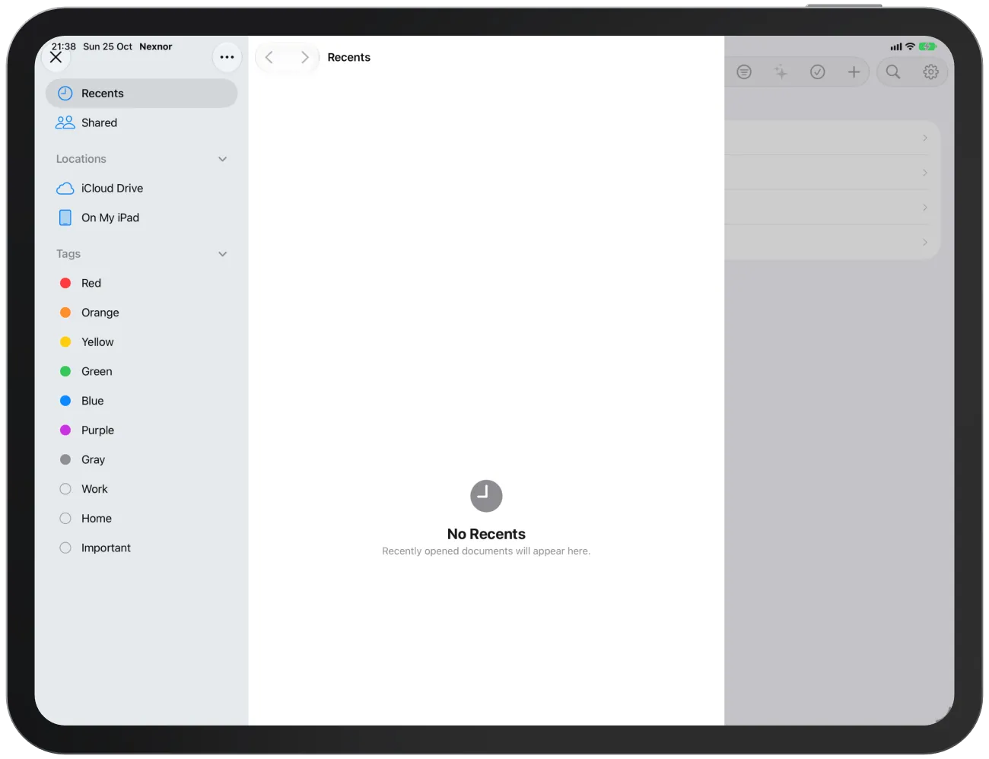Go forward with the right chevron
989x759 pixels.
[305, 57]
